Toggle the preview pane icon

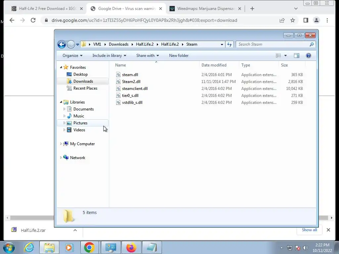tap(297, 56)
